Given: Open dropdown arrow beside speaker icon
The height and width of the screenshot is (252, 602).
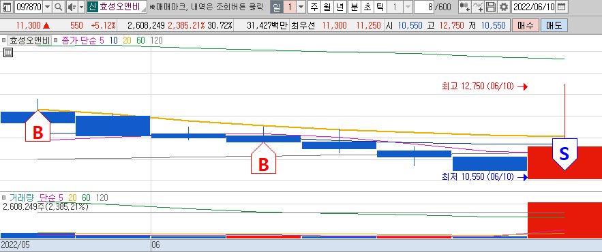Looking at the screenshot, I should tap(81, 7).
